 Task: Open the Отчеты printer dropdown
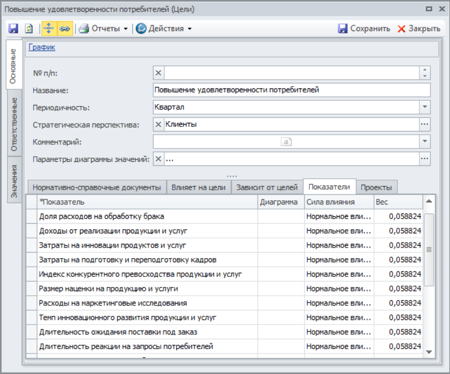103,28
